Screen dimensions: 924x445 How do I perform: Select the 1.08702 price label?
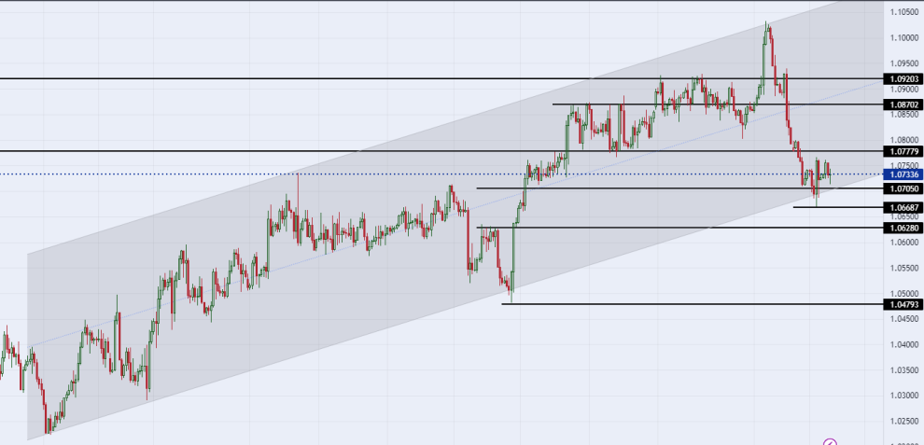[904, 104]
